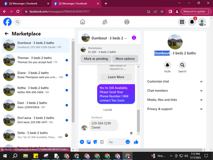Go back from Marketplace with arrow
Screen dimensions: 213x160
7,34
